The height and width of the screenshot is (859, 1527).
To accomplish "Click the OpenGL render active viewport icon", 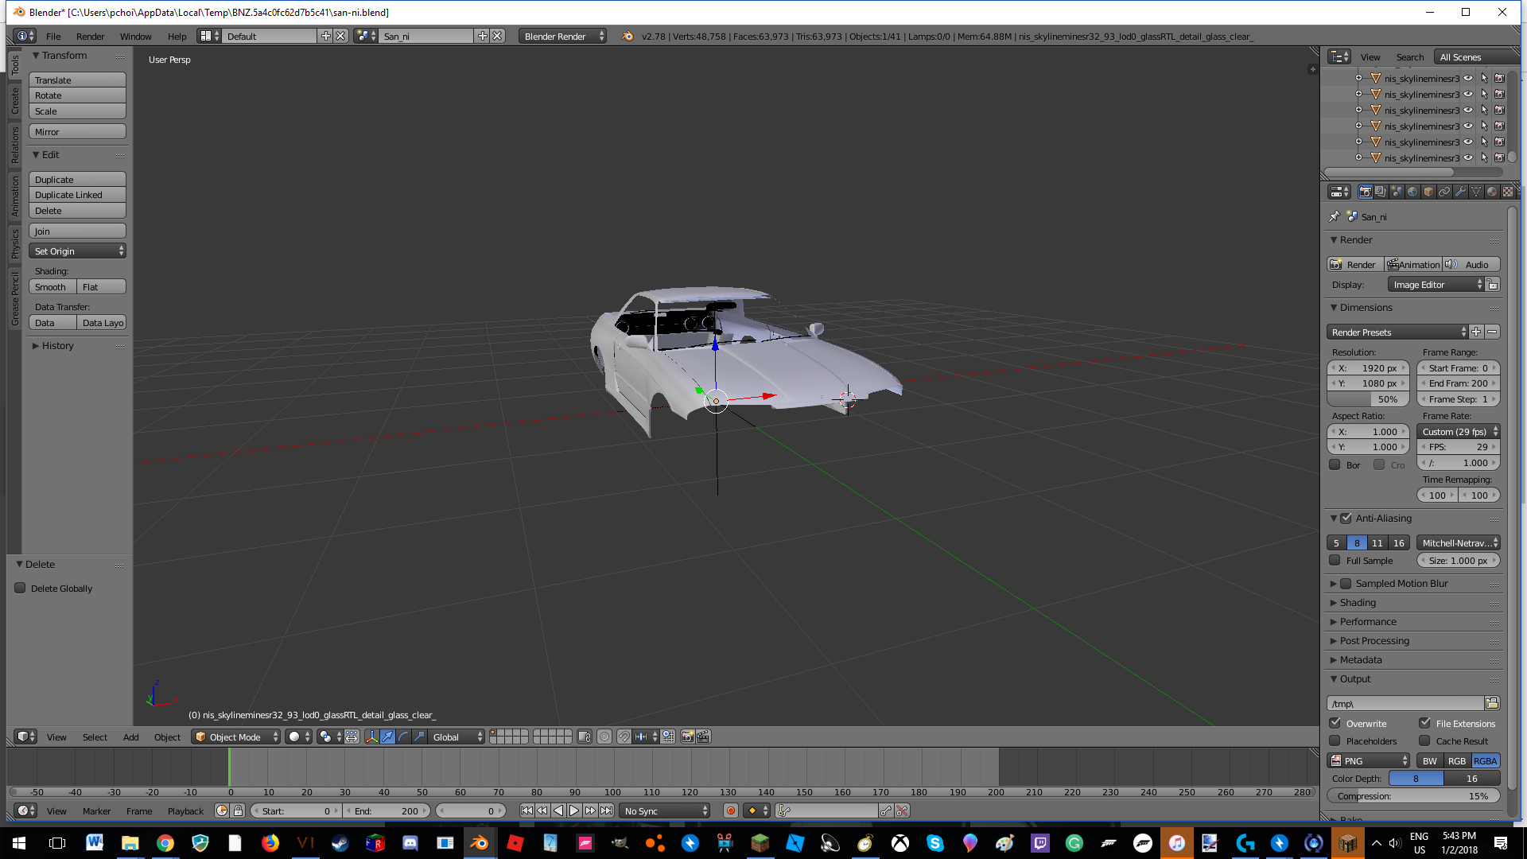I will pyautogui.click(x=687, y=737).
